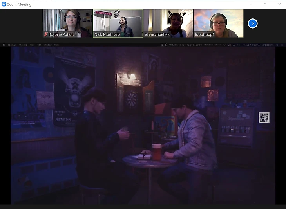
Task: Show next participants with blue arrow button
Action: (x=253, y=23)
